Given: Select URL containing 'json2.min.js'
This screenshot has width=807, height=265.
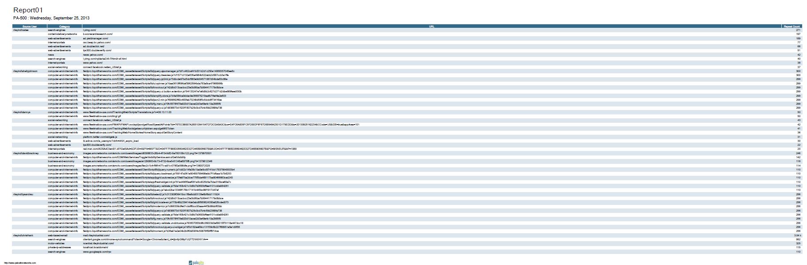Looking at the screenshot, I should (x=152, y=100).
